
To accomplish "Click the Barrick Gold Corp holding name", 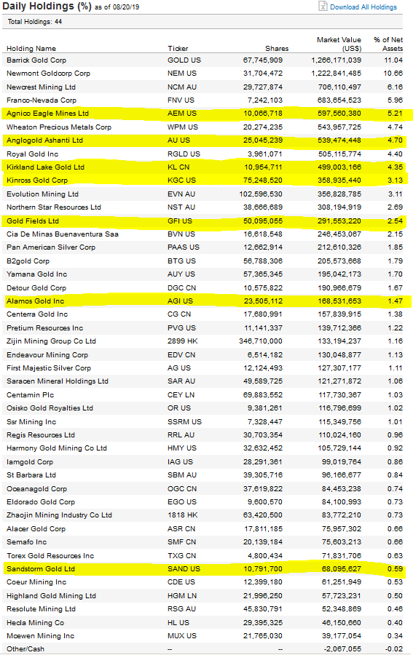I will [x=36, y=60].
